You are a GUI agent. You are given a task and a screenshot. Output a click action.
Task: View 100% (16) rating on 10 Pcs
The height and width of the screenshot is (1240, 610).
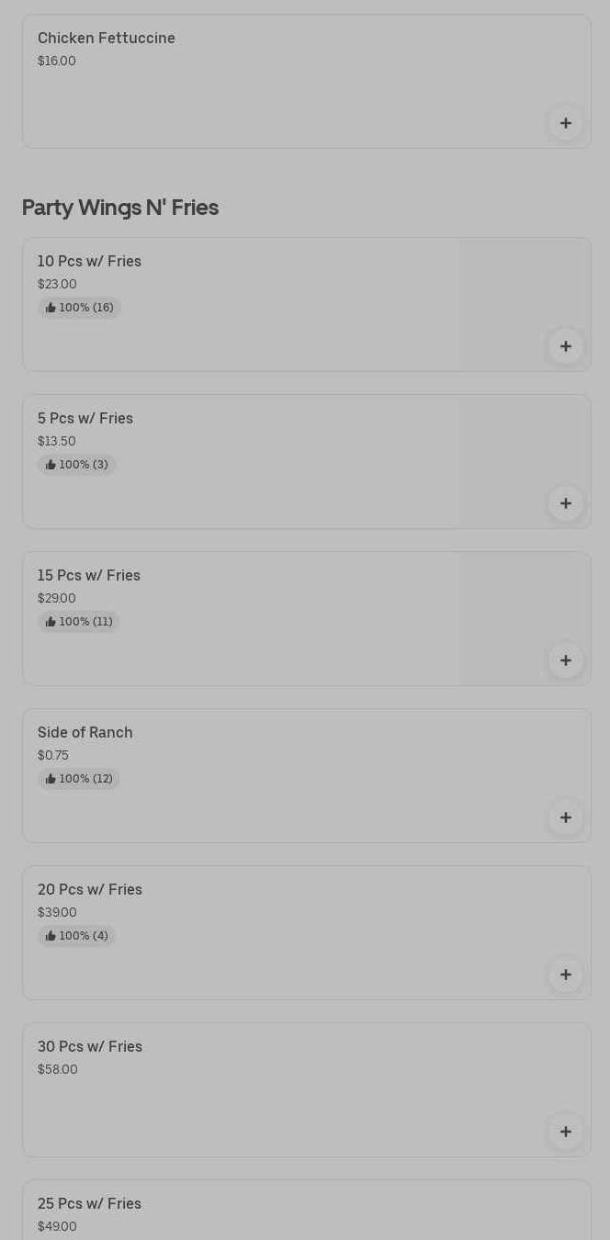[x=80, y=308]
